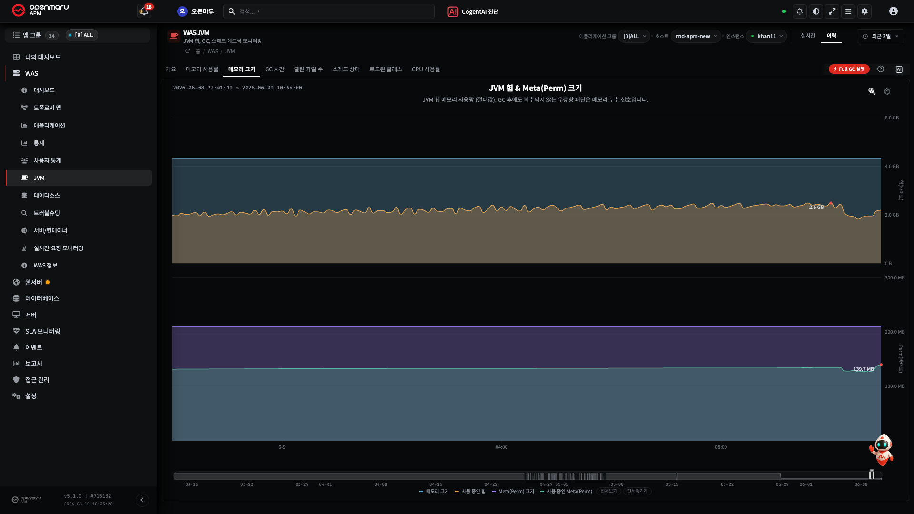
Task: Open the 앱 그룹 list
Action: pyautogui.click(x=35, y=35)
